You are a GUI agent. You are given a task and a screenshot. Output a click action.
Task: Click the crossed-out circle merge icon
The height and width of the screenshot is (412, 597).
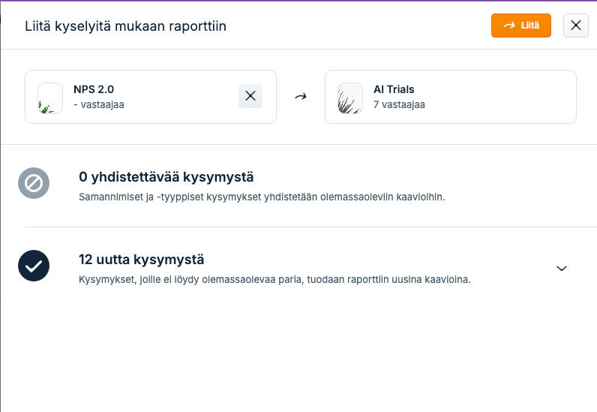tap(34, 183)
